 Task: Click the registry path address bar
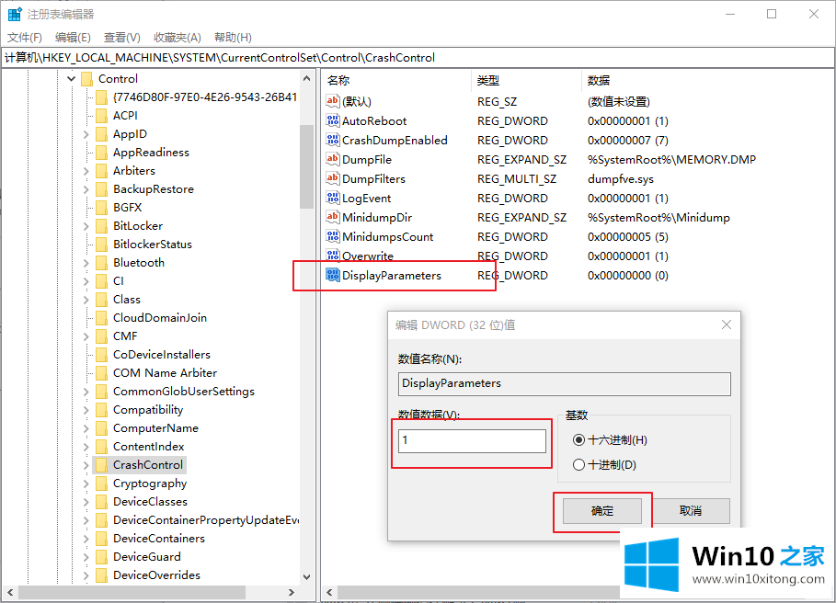[x=418, y=58]
